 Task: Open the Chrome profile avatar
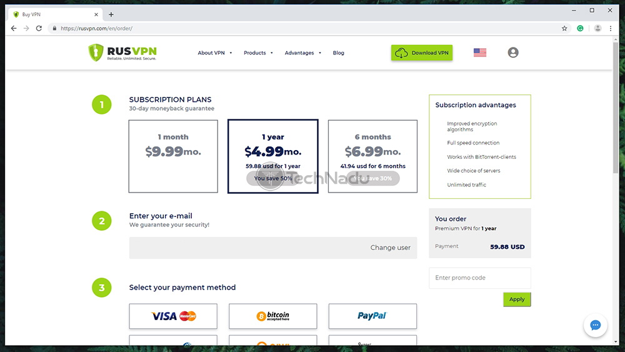(x=597, y=28)
